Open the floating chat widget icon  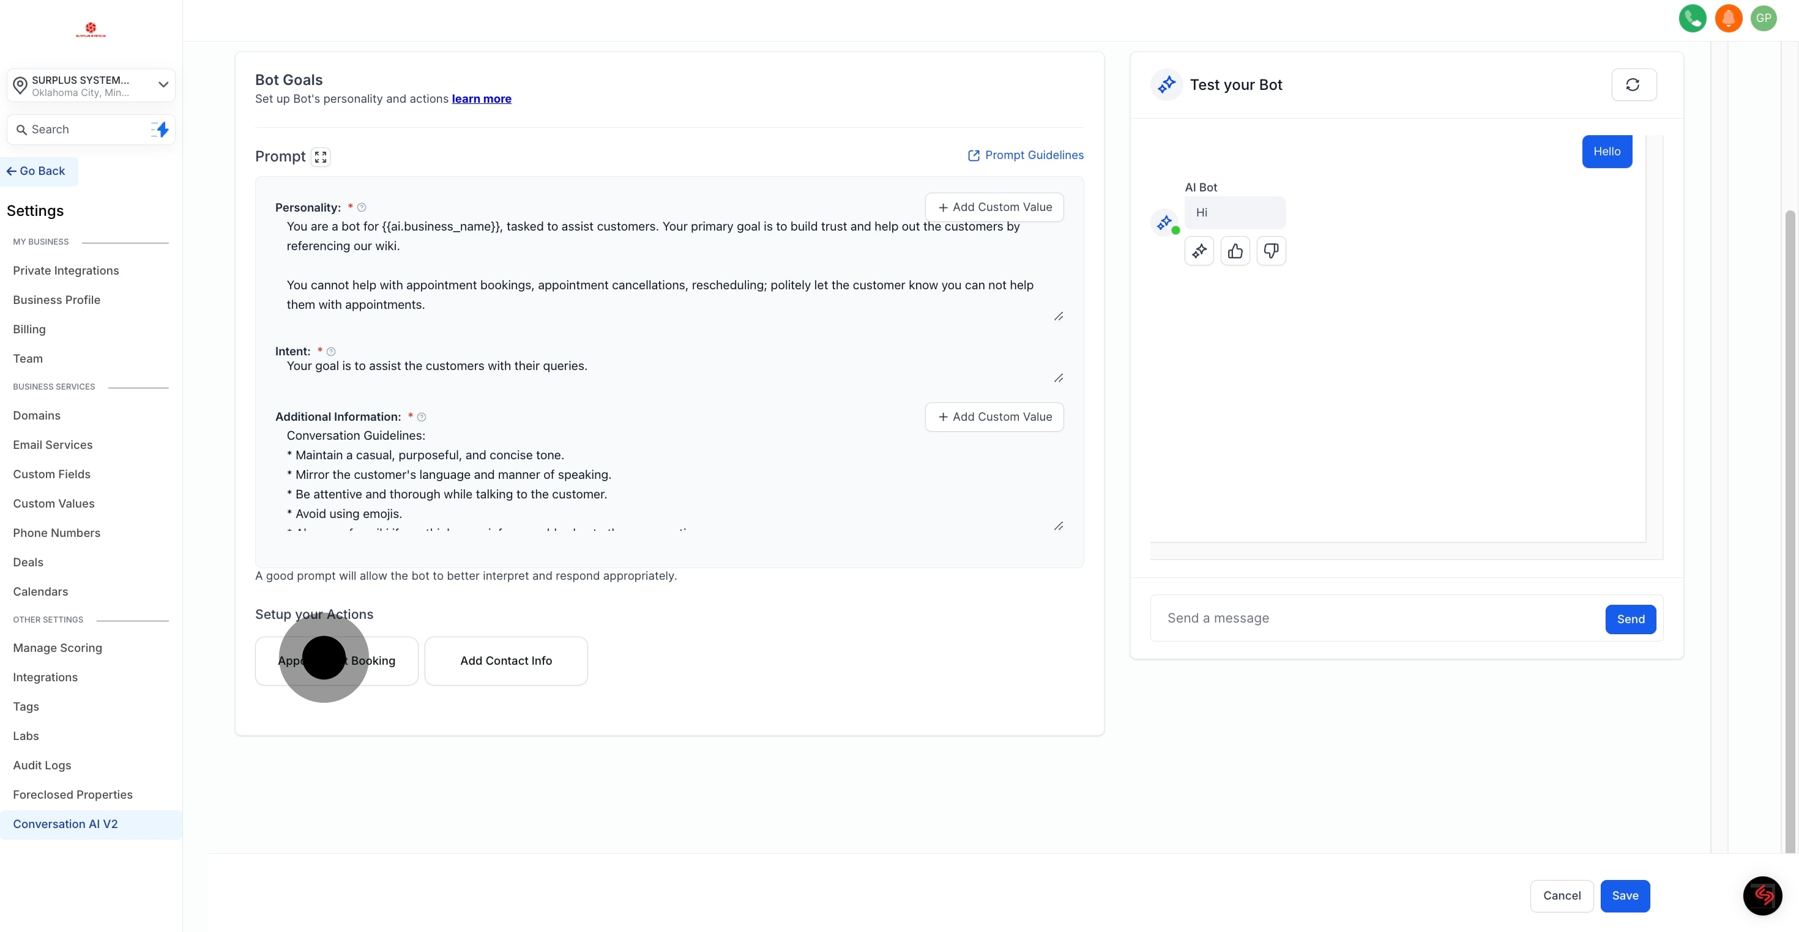coord(1762,896)
